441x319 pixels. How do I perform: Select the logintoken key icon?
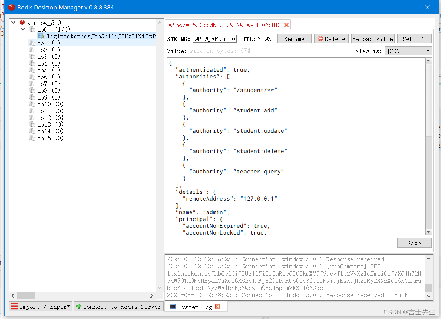tap(41, 36)
